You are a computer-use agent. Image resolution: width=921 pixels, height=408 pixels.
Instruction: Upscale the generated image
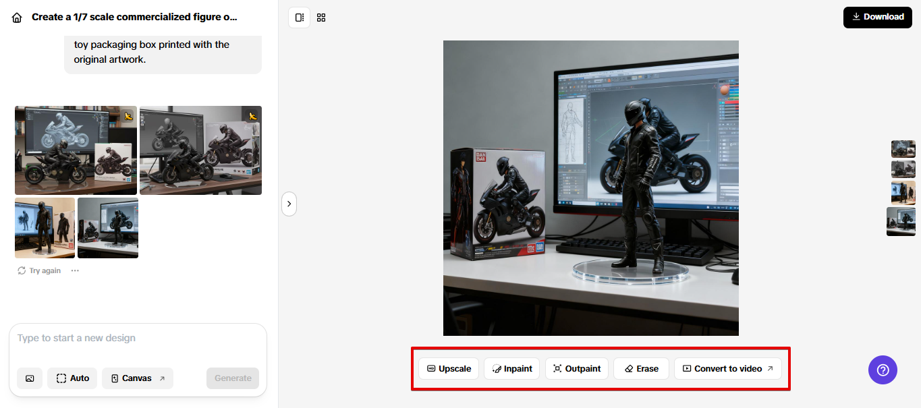click(449, 369)
